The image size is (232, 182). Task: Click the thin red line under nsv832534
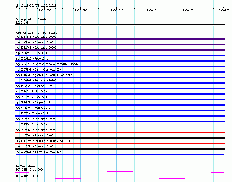click(120, 127)
